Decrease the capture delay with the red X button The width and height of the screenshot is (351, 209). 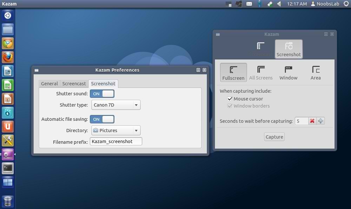click(x=312, y=121)
